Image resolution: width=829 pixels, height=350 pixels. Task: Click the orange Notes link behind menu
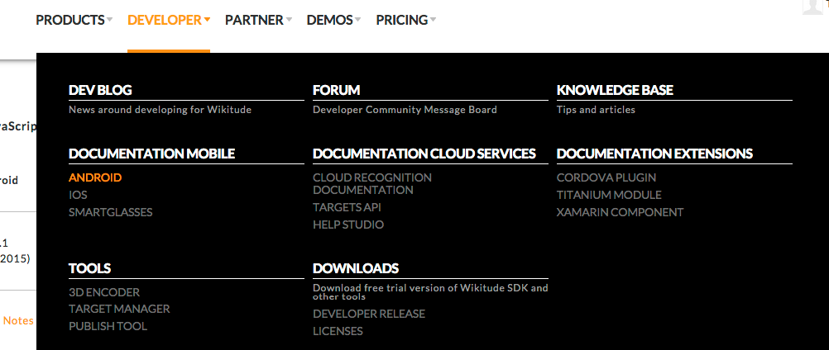18,320
